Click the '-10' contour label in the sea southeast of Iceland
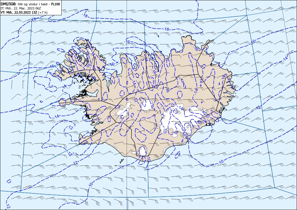 point(221,162)
